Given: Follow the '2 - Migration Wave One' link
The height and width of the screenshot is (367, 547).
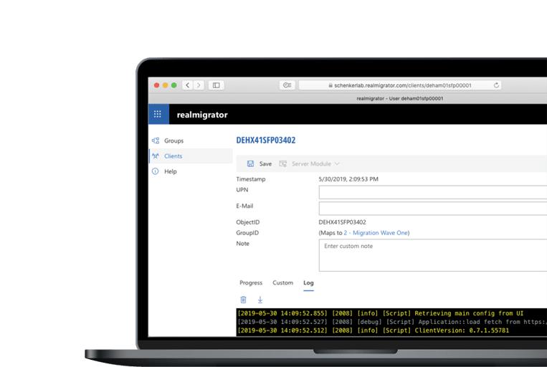Looking at the screenshot, I should point(376,233).
